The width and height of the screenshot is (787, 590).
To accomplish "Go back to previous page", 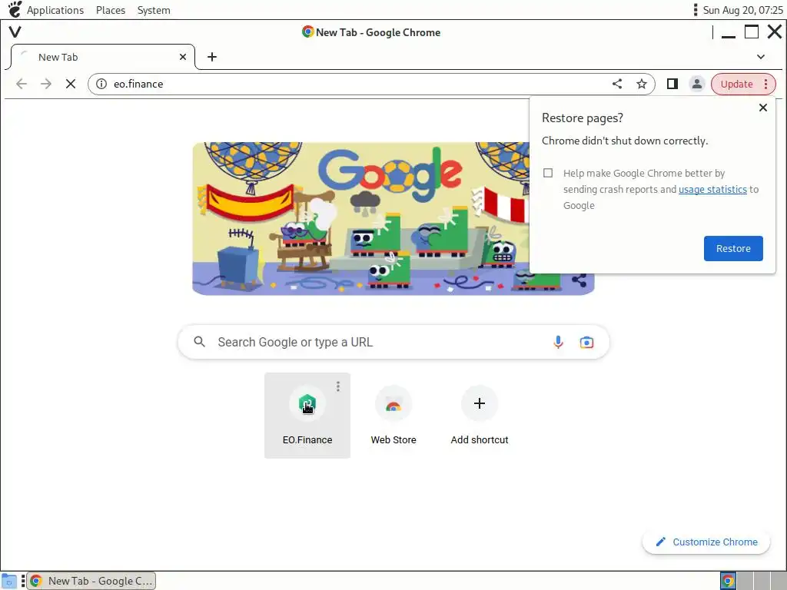I will [21, 84].
